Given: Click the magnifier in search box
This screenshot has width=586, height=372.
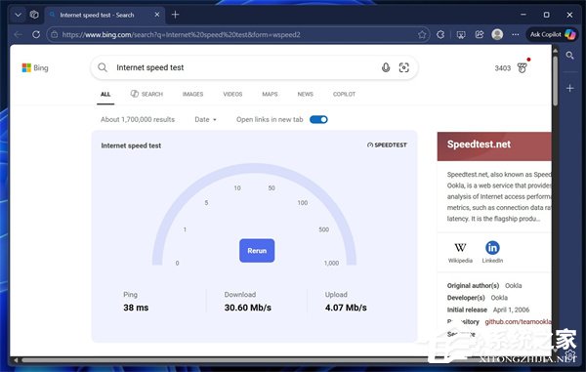Looking at the screenshot, I should [x=103, y=67].
